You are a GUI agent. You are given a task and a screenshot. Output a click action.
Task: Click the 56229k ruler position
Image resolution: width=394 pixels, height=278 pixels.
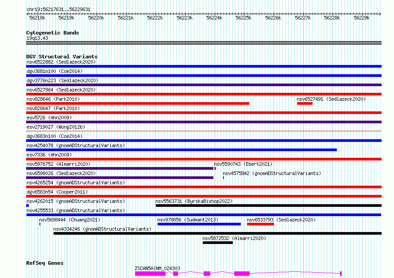pyautogui.click(x=362, y=18)
